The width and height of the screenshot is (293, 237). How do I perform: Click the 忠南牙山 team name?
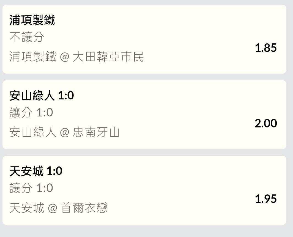[x=96, y=132]
